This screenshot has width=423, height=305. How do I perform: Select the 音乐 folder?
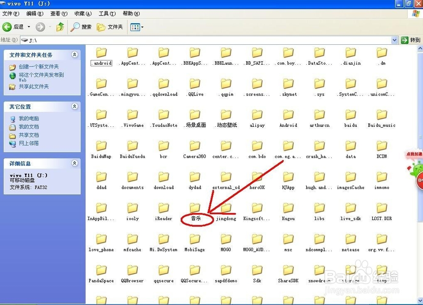[x=195, y=212]
